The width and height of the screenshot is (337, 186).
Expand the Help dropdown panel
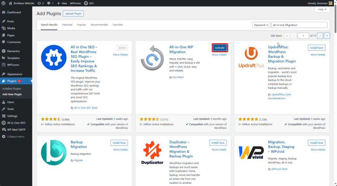tap(322, 10)
